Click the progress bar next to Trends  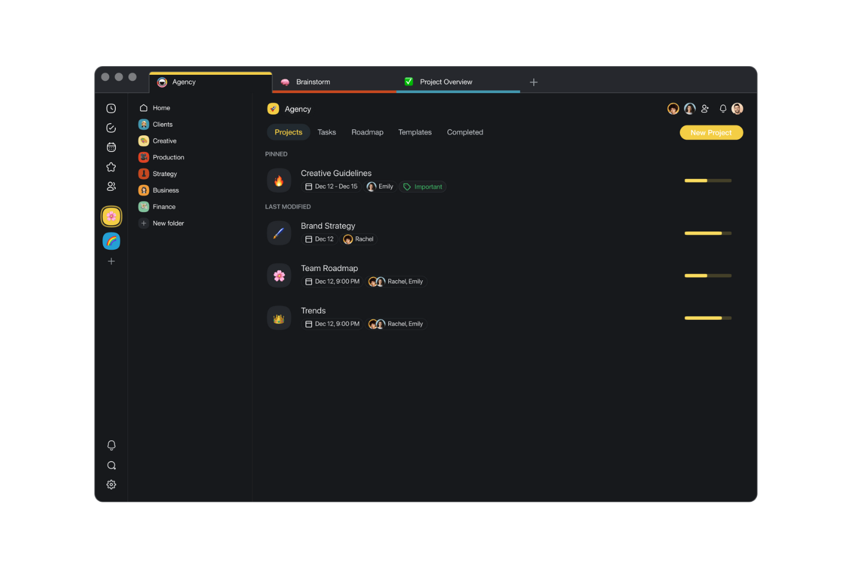[708, 318]
